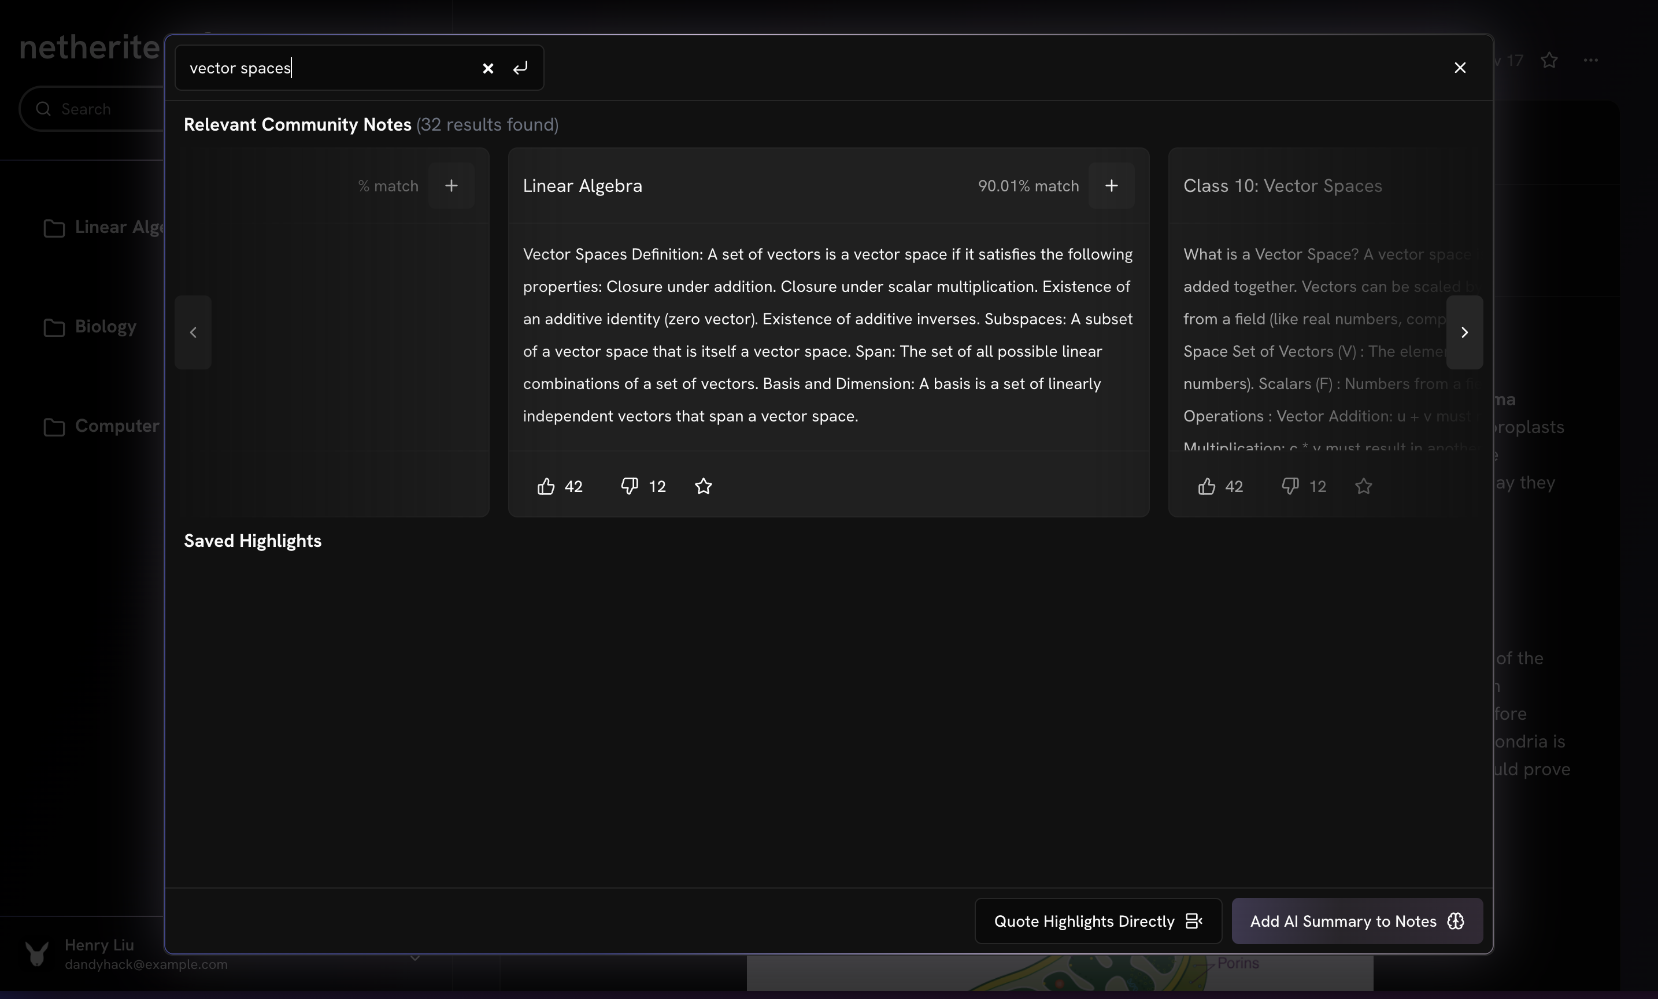Star the Linear Algebra community note
This screenshot has width=1658, height=999.
(x=703, y=486)
